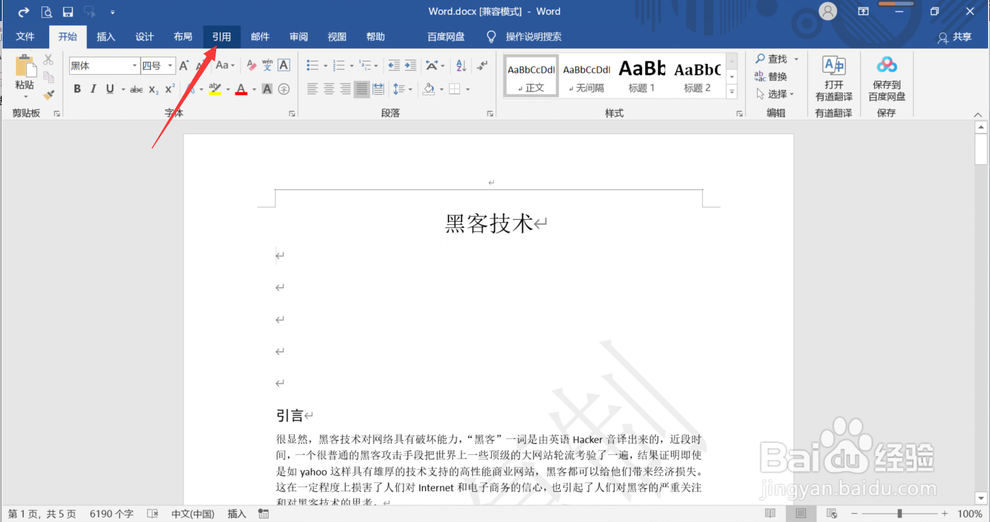Switch to 设计 tab
The image size is (990, 522).
tap(145, 36)
